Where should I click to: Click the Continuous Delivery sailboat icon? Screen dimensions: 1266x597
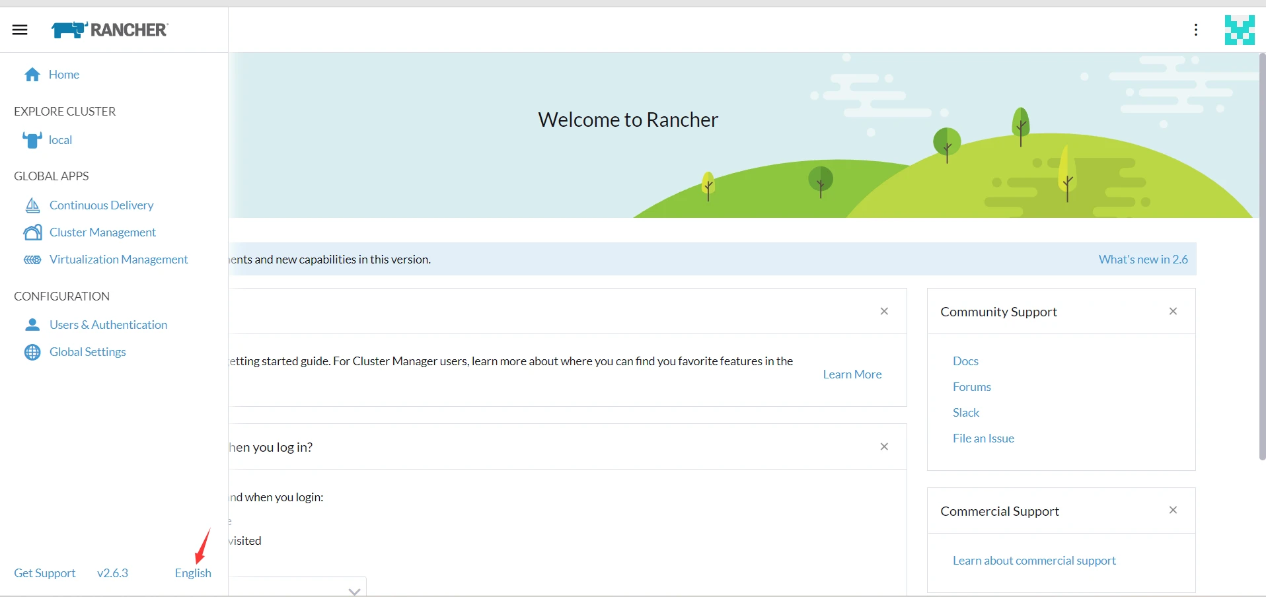point(32,205)
